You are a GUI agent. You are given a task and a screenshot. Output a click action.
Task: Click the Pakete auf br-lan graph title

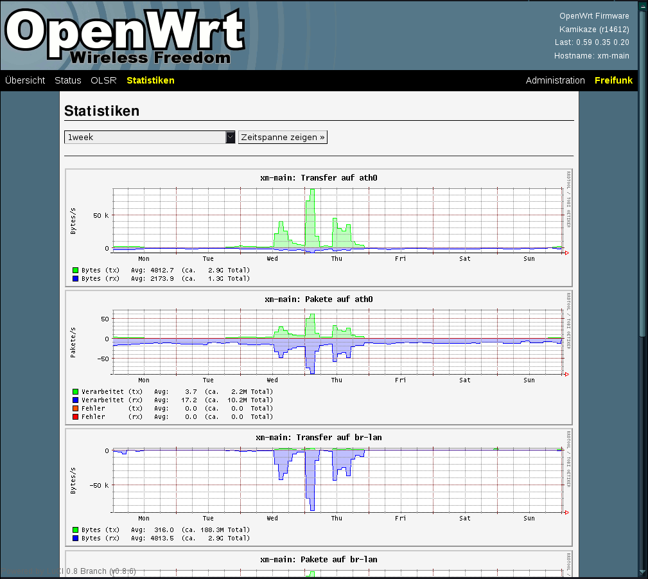pyautogui.click(x=319, y=560)
